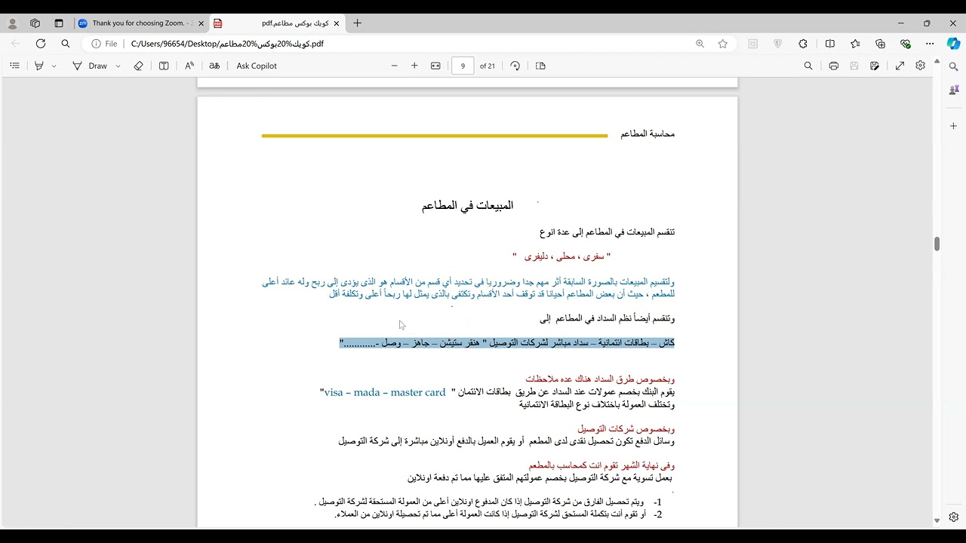Click the text visa – mada – master card
This screenshot has width=966, height=543.
coord(385,392)
